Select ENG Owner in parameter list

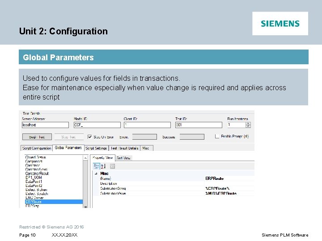[34, 198]
